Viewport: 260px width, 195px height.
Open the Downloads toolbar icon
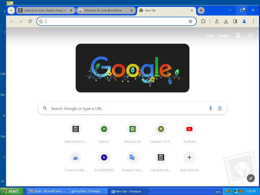click(226, 21)
